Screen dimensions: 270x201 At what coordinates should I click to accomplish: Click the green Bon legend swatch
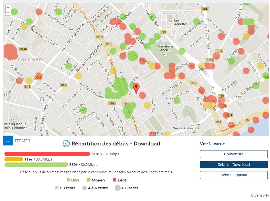tap(68, 180)
